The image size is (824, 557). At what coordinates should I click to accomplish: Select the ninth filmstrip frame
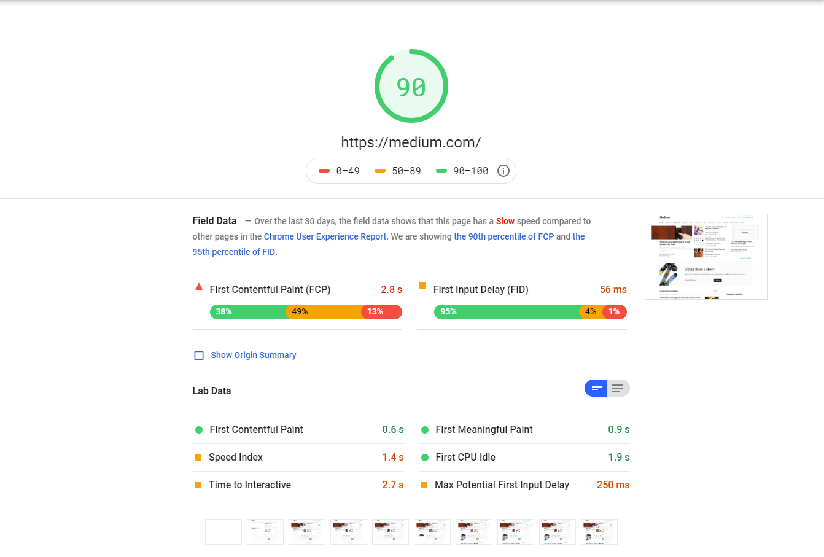click(558, 532)
